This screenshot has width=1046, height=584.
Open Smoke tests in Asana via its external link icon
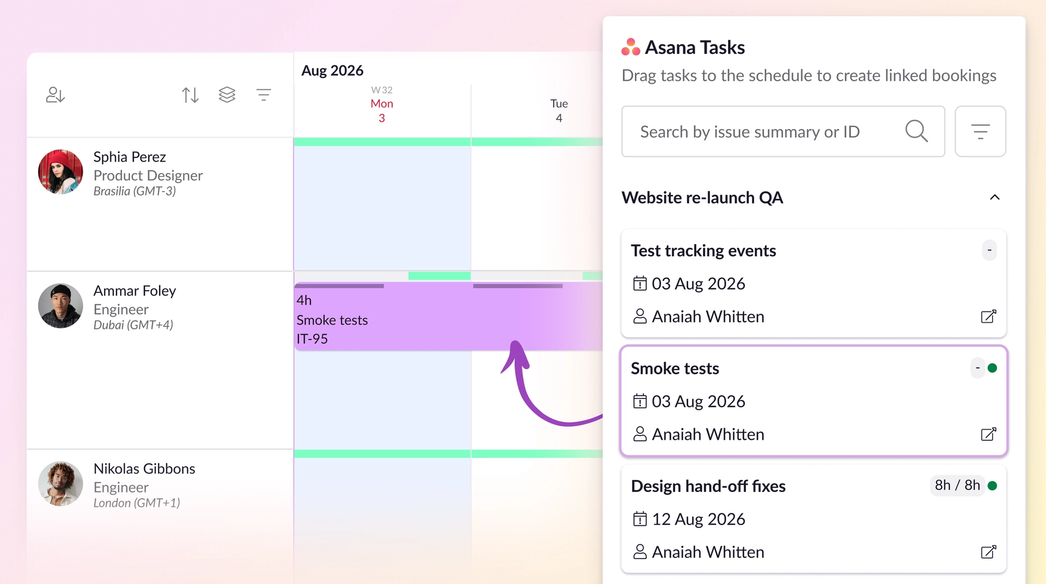pyautogui.click(x=989, y=434)
